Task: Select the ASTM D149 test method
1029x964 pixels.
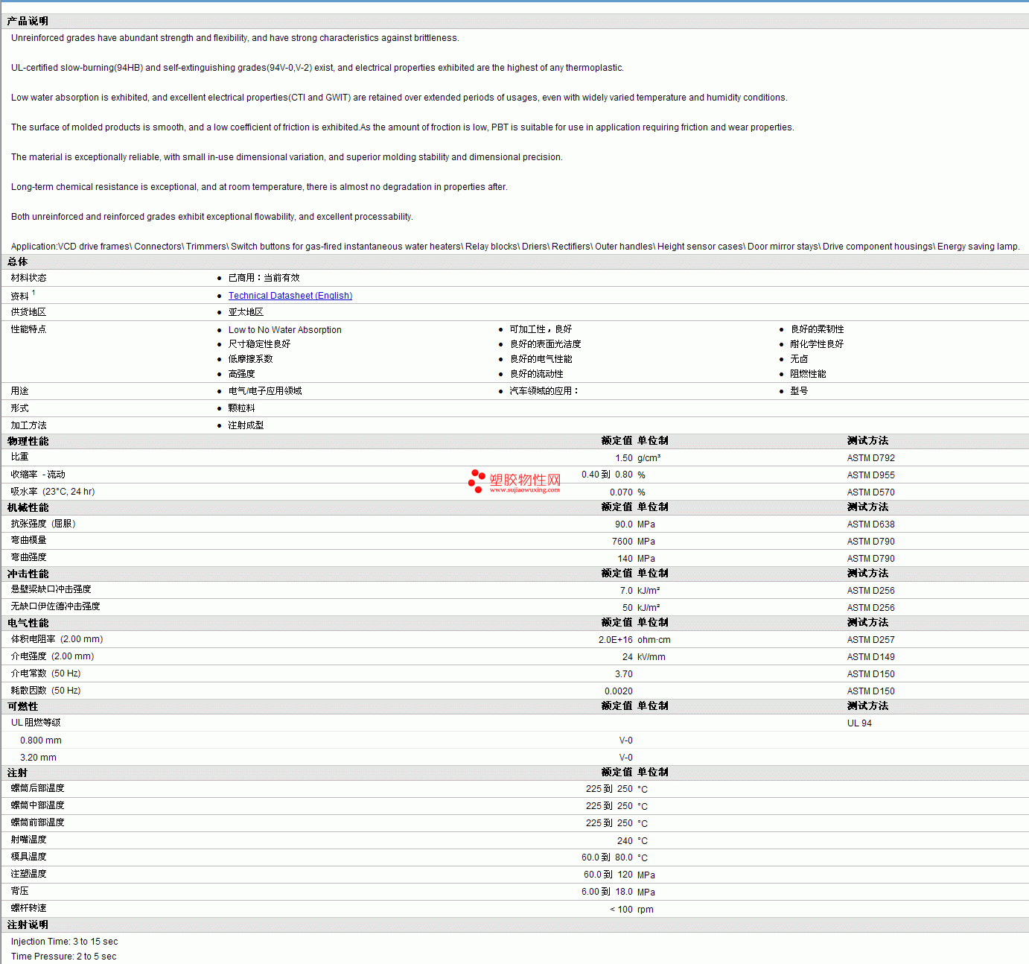Action: 871,657
